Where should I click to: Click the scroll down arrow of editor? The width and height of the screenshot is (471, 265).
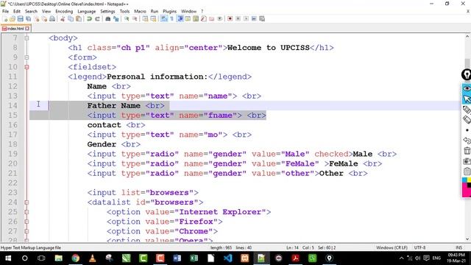pyautogui.click(x=467, y=239)
